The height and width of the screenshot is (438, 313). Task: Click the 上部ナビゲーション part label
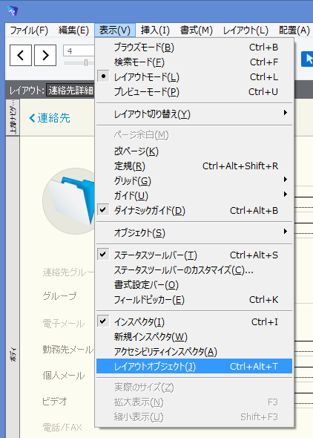point(13,117)
